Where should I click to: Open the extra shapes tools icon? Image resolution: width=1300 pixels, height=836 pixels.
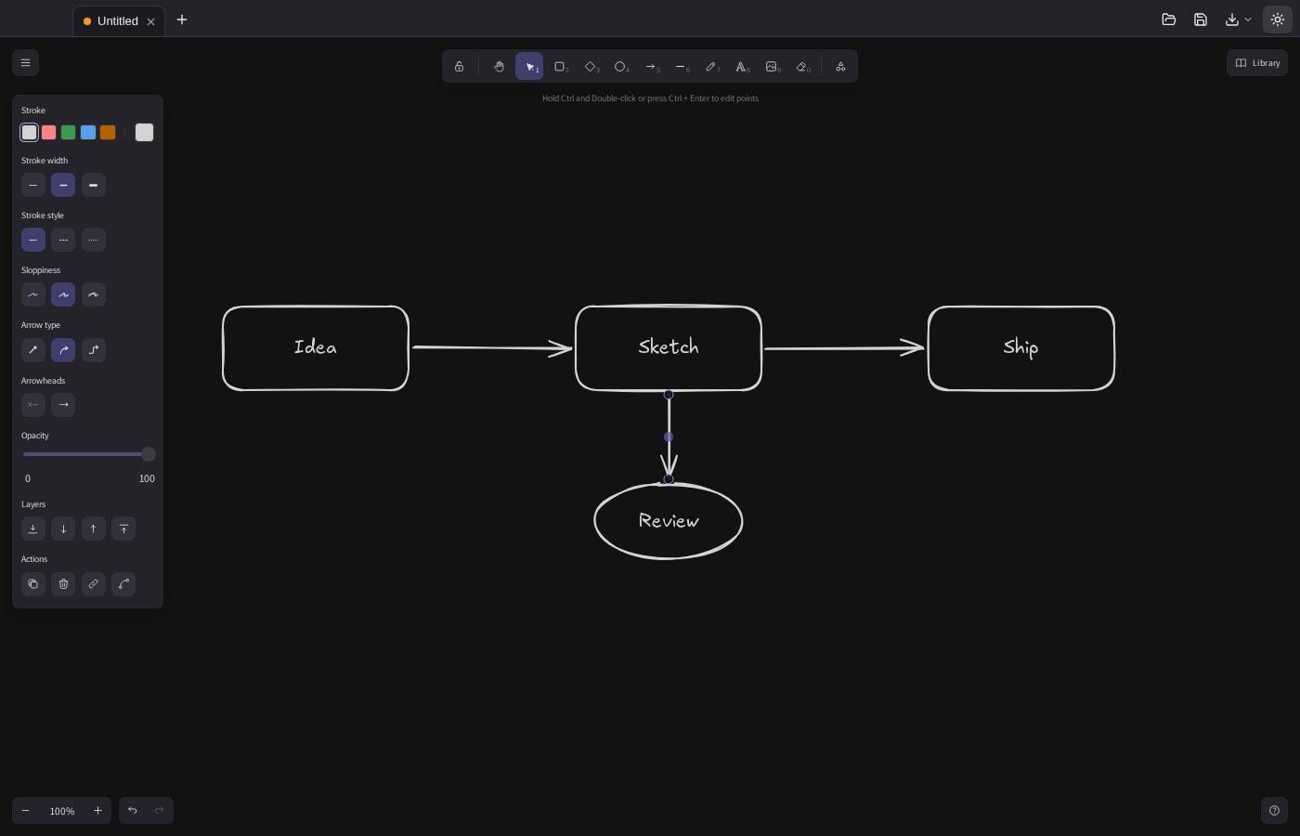coord(840,66)
